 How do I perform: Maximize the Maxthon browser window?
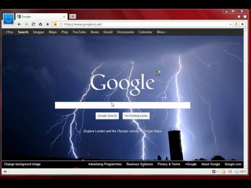233,11
